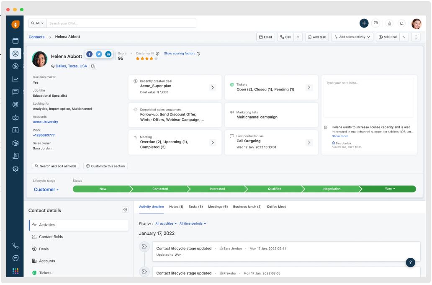Expand the Call button dropdown arrow
The image size is (432, 285).
point(298,37)
